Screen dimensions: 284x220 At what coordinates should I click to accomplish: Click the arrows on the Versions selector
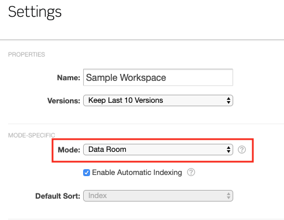tap(229, 100)
